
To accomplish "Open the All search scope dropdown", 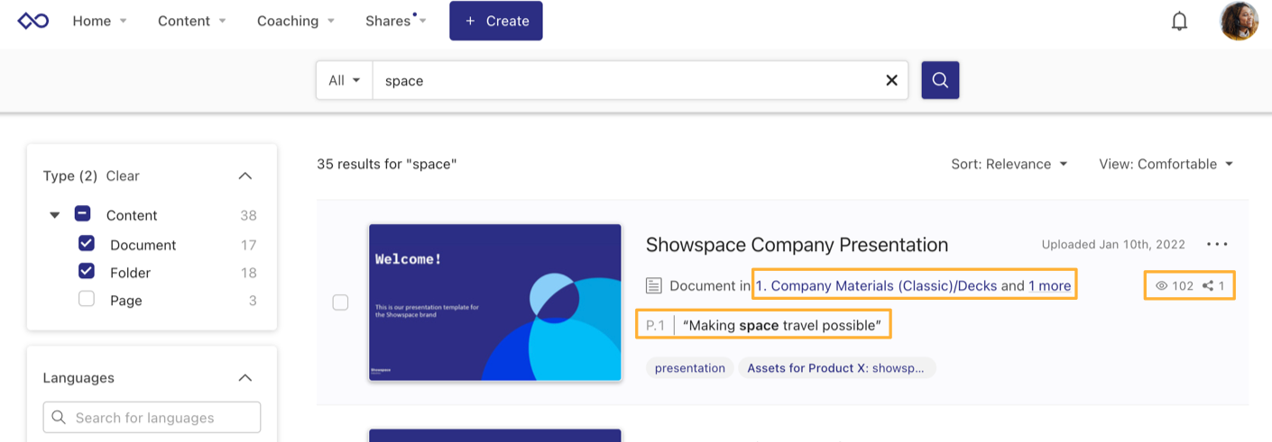I will tap(344, 80).
